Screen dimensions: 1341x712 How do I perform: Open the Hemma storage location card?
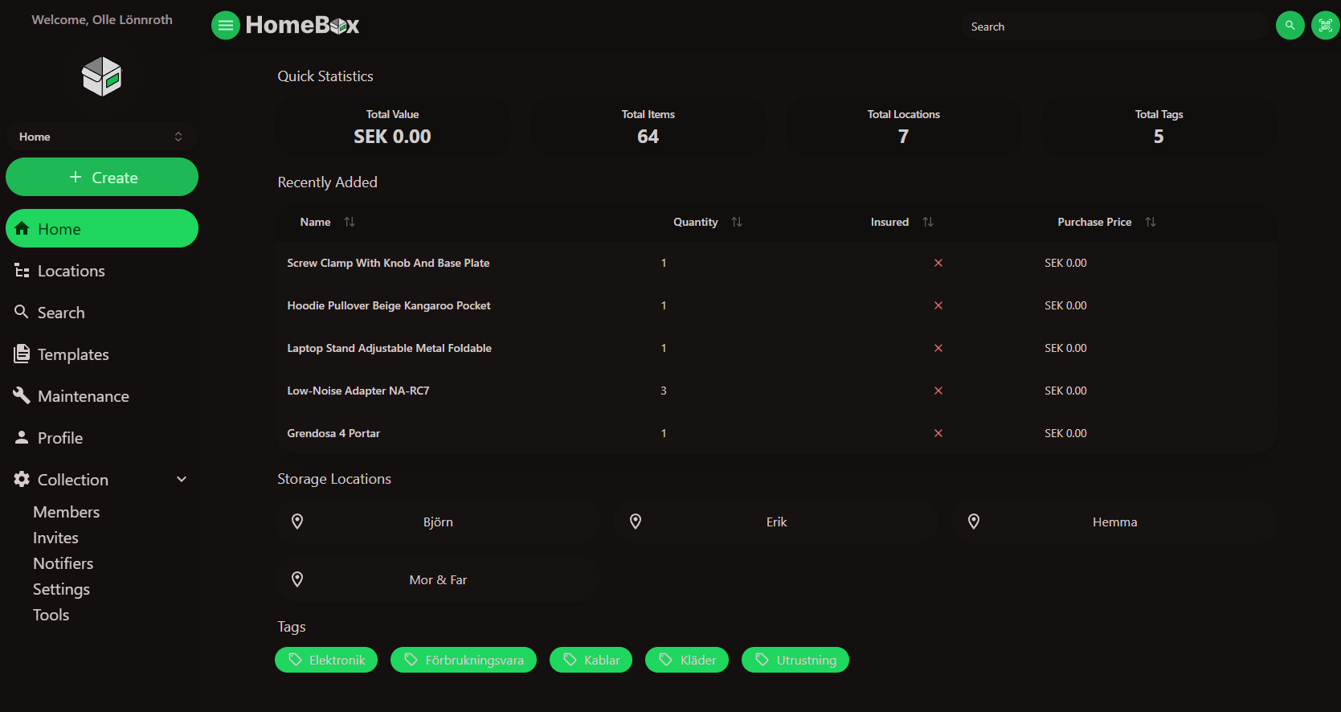pos(1114,522)
